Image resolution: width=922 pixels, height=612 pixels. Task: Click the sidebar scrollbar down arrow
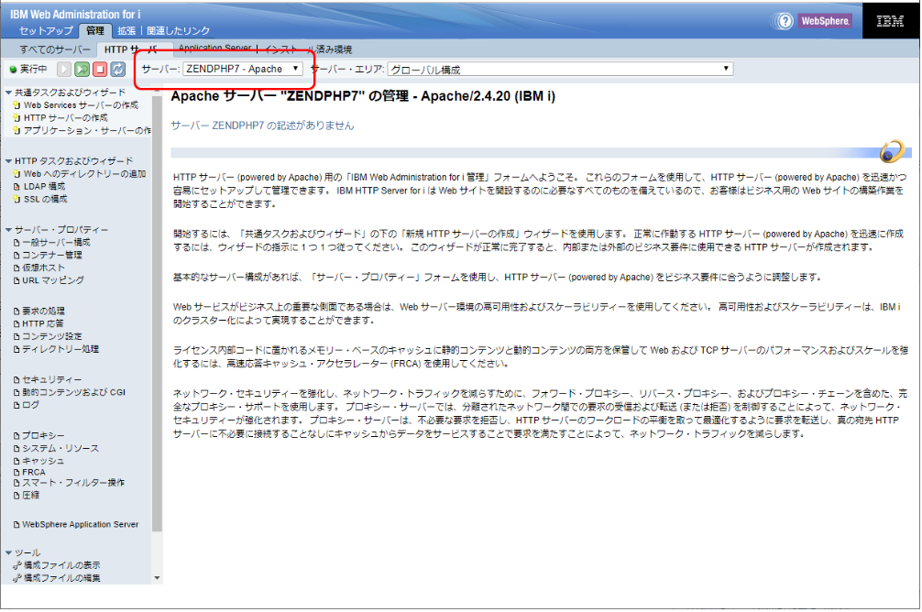157,578
